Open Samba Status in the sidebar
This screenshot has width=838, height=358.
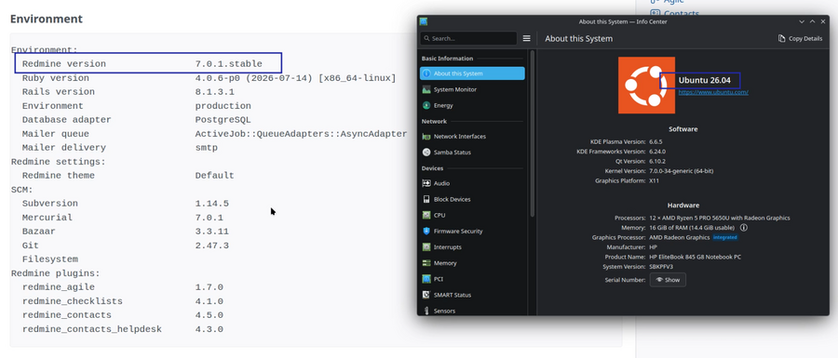coord(472,152)
